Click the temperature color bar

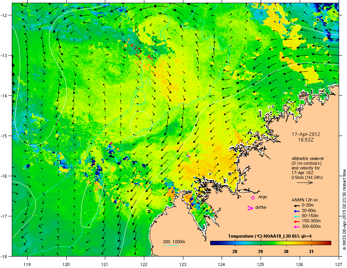click(x=271, y=243)
